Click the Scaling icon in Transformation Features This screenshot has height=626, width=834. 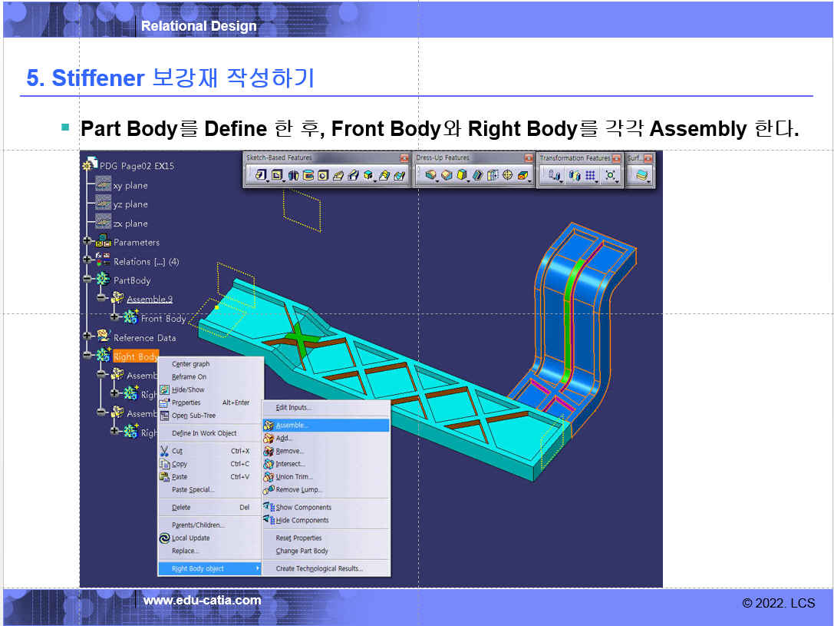611,176
